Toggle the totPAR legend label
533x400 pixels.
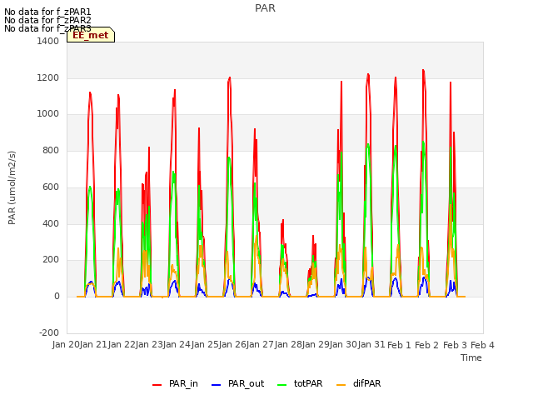click(308, 383)
